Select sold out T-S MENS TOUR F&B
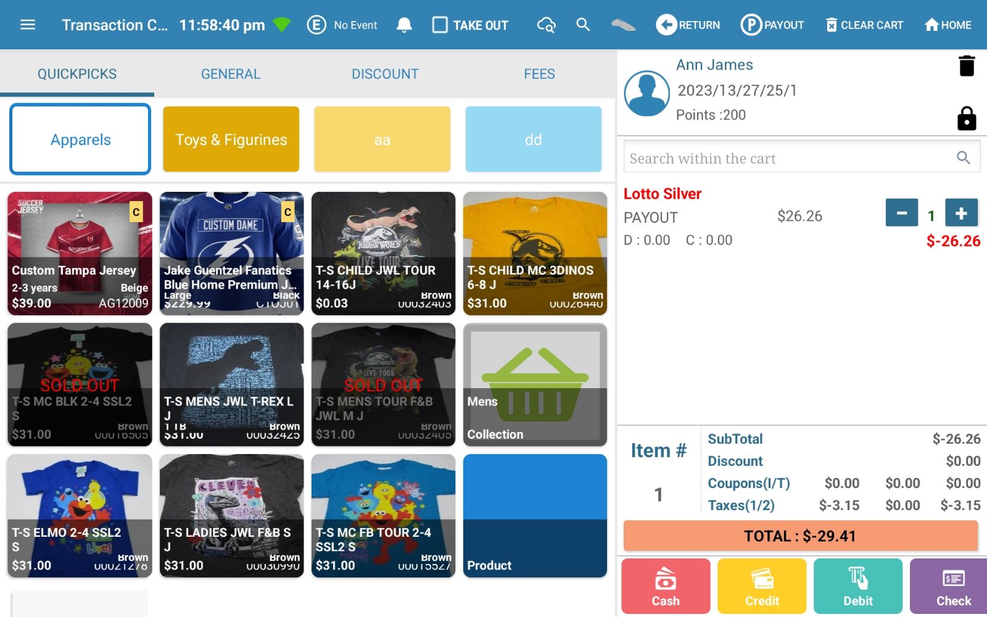Image resolution: width=987 pixels, height=617 pixels. pos(383,384)
